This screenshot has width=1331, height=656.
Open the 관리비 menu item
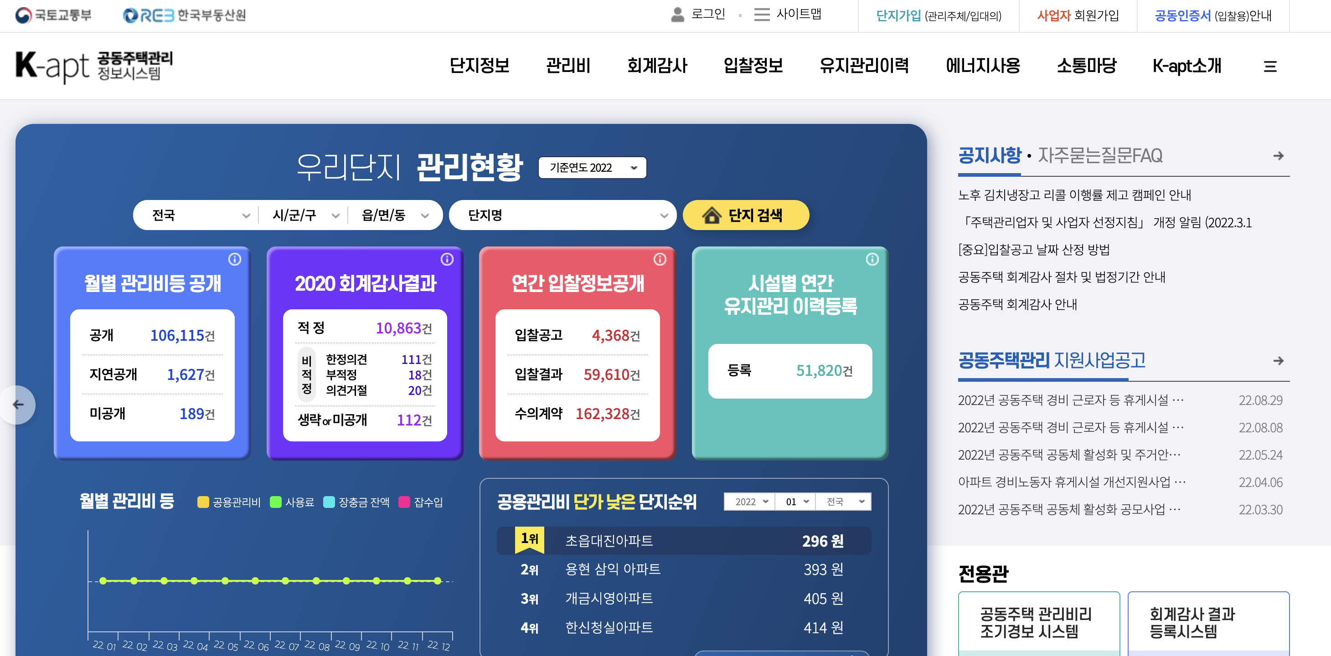[x=567, y=66]
